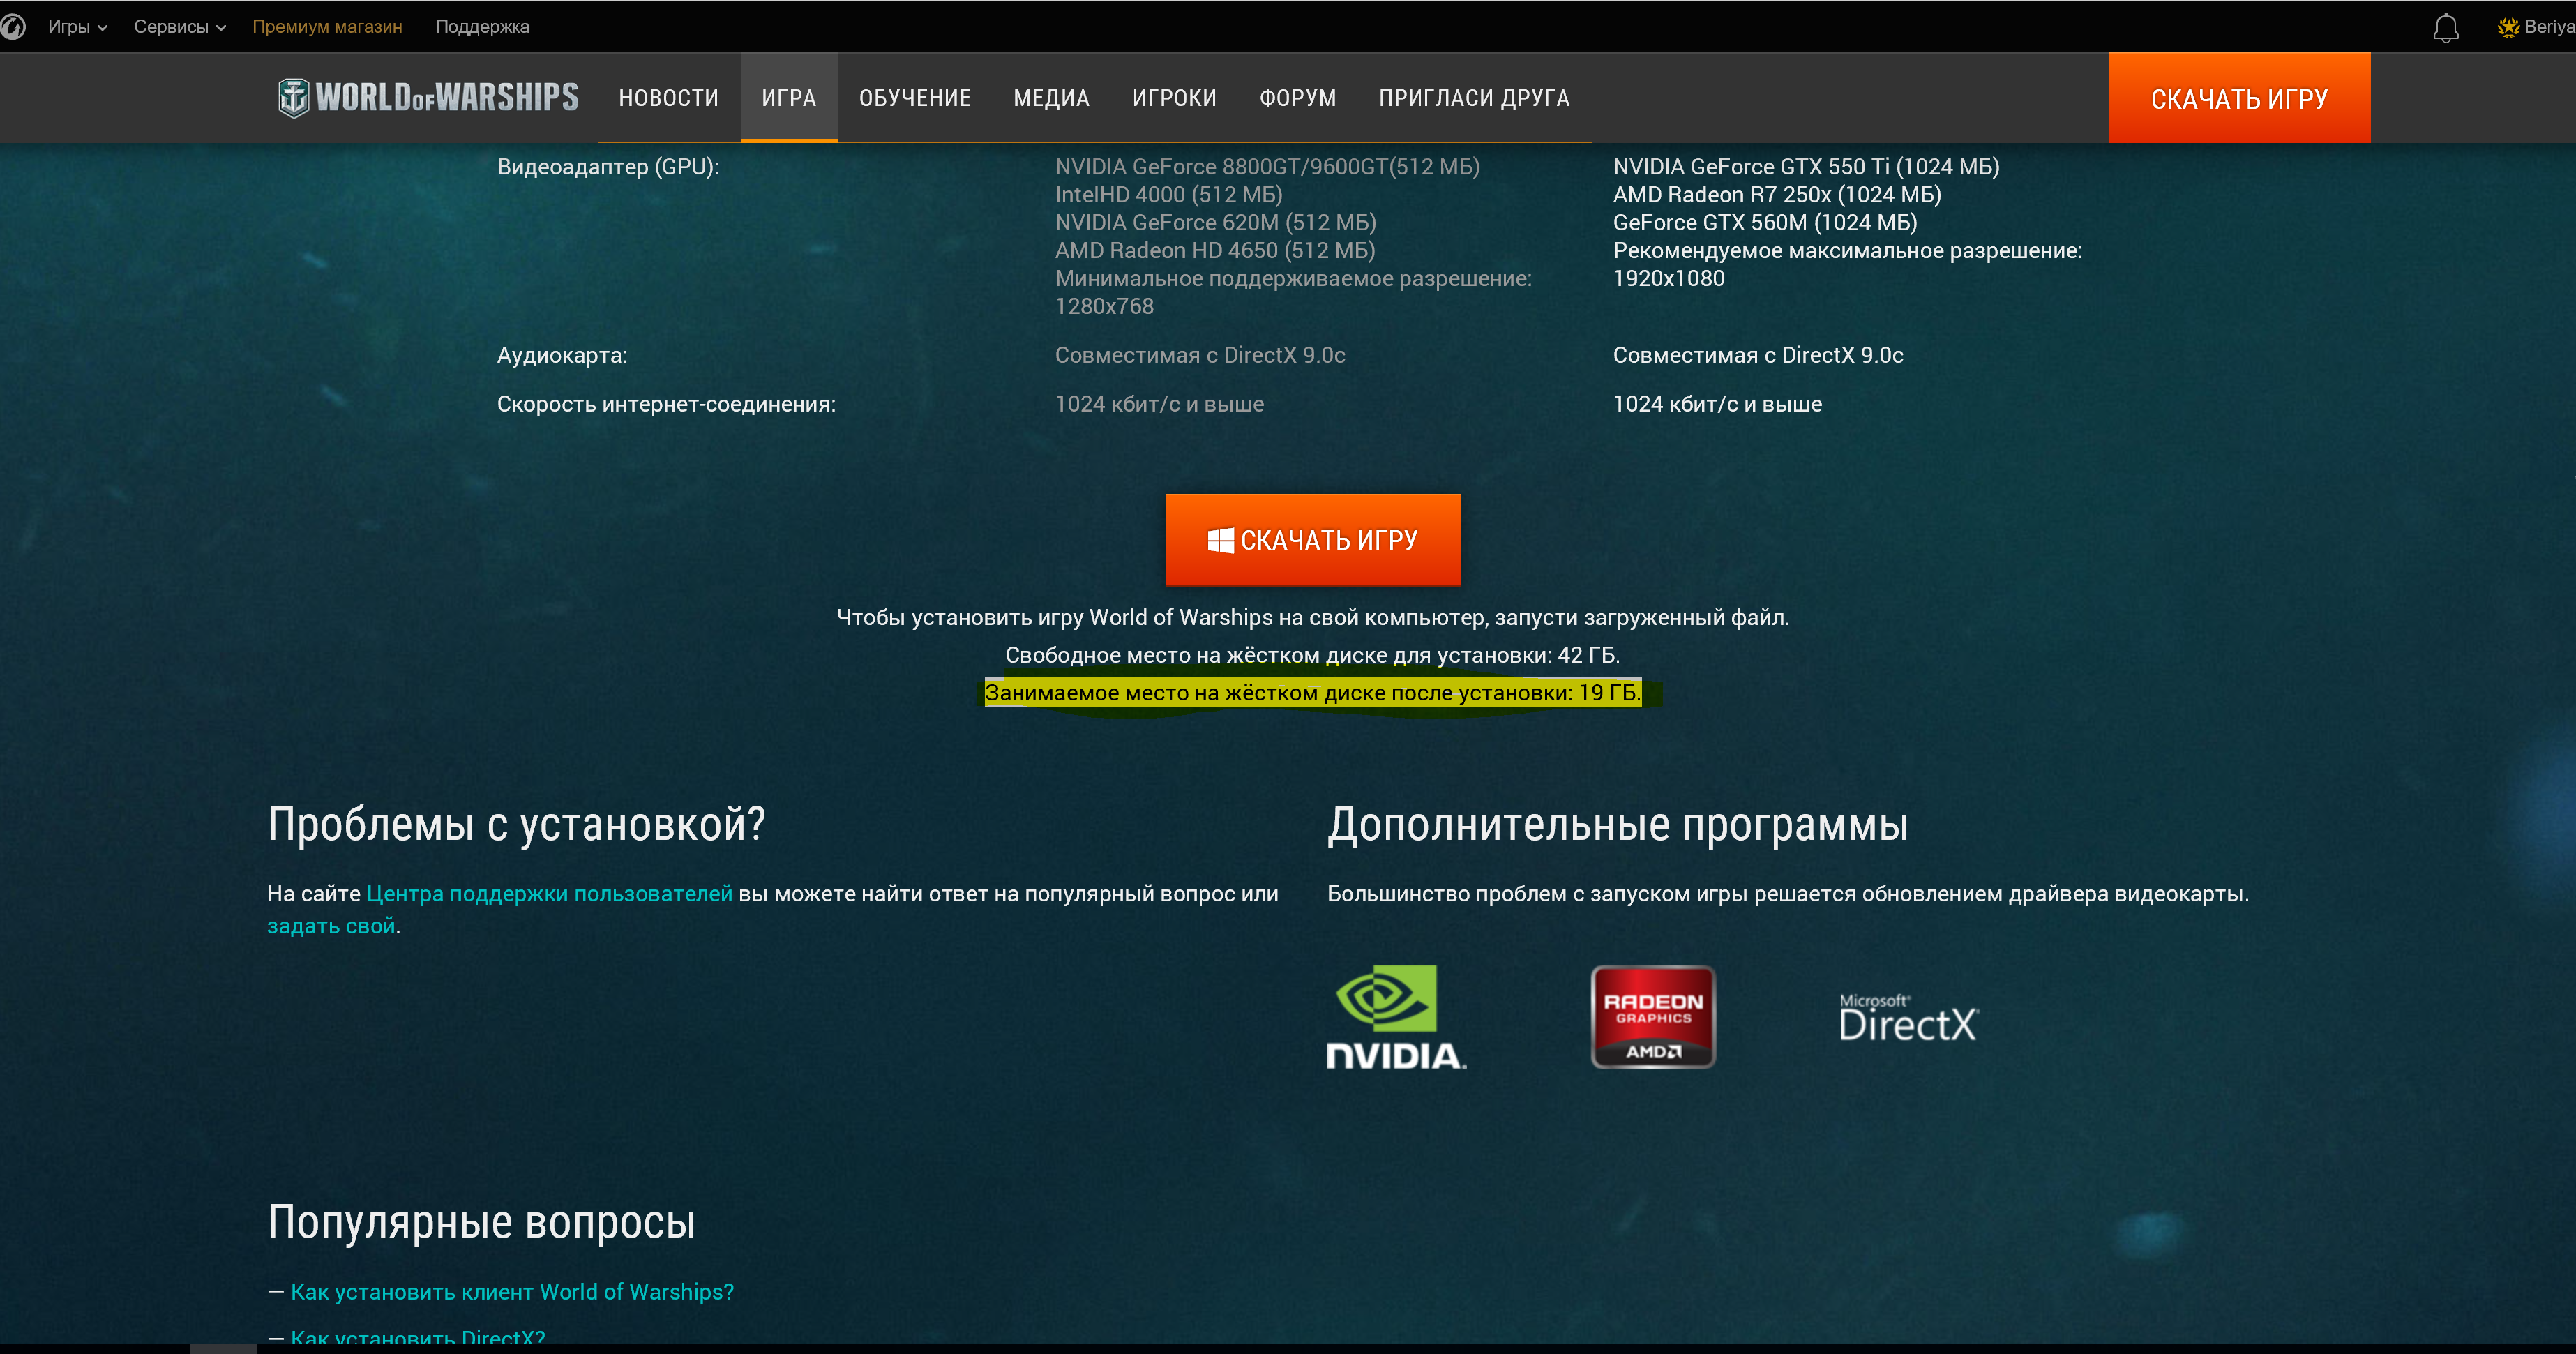The height and width of the screenshot is (1354, 2576).
Task: Click the СКАЧАТЬ ИГРУ button with Windows logo
Action: [x=1313, y=540]
